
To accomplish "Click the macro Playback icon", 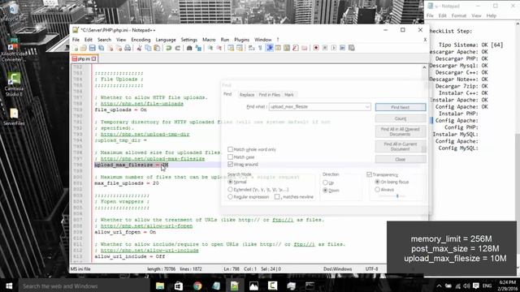I will 334,49.
